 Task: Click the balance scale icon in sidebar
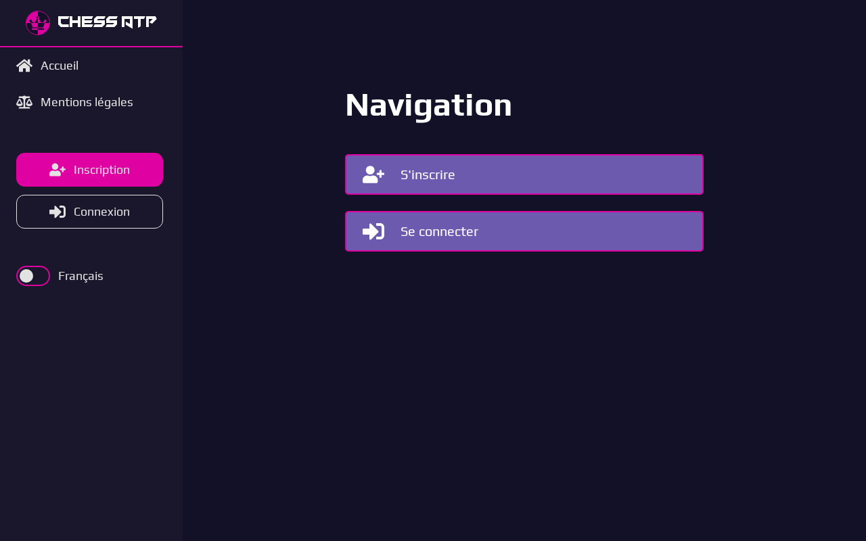click(24, 102)
